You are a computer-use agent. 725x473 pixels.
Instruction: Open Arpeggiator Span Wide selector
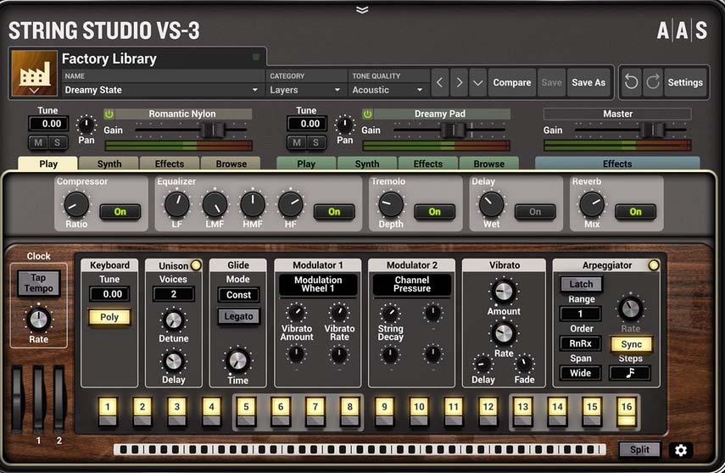pos(580,373)
